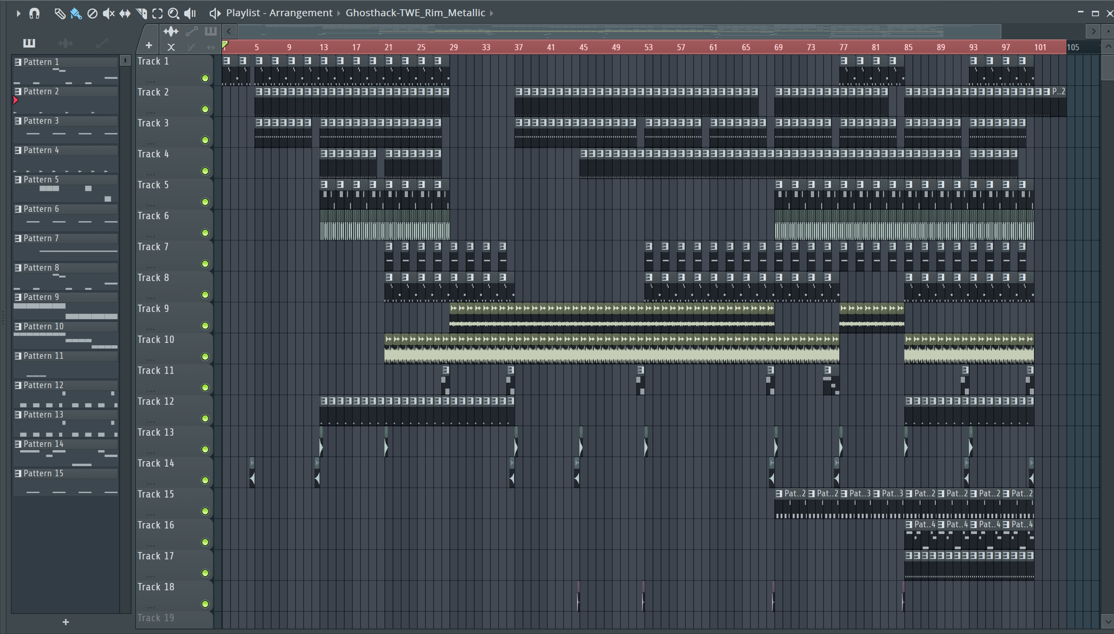This screenshot has width=1114, height=634.
Task: Click the vertical scrollbar up arrow
Action: 1107,46
